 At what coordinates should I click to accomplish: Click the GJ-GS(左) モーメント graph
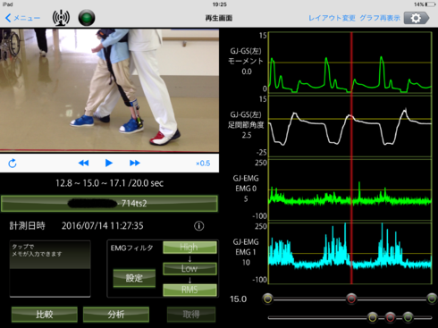(x=350, y=63)
